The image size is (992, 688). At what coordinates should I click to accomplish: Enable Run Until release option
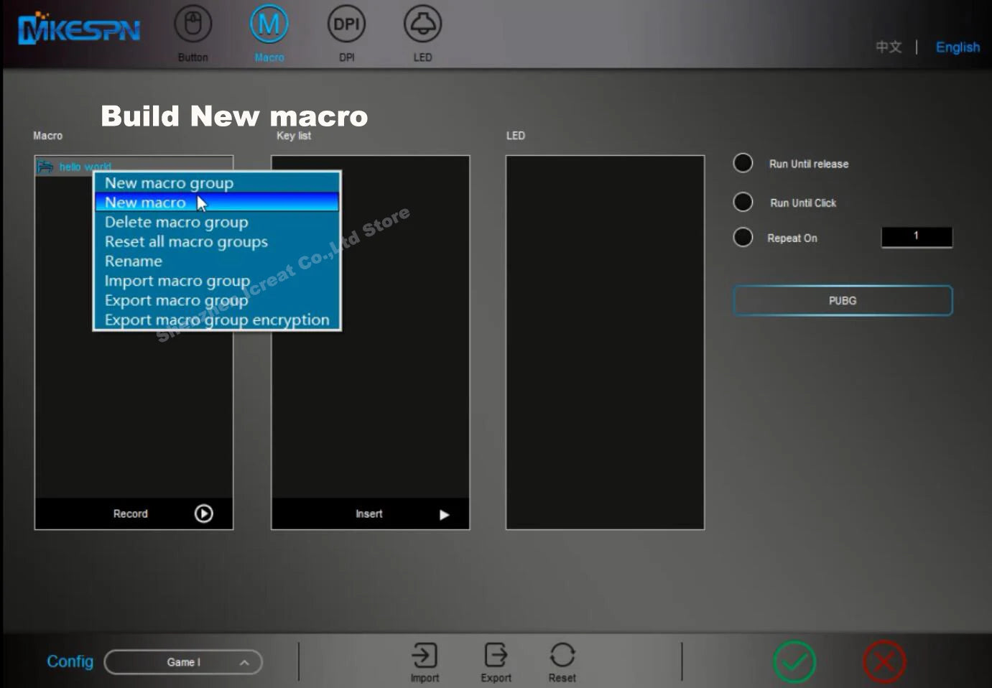click(x=743, y=164)
